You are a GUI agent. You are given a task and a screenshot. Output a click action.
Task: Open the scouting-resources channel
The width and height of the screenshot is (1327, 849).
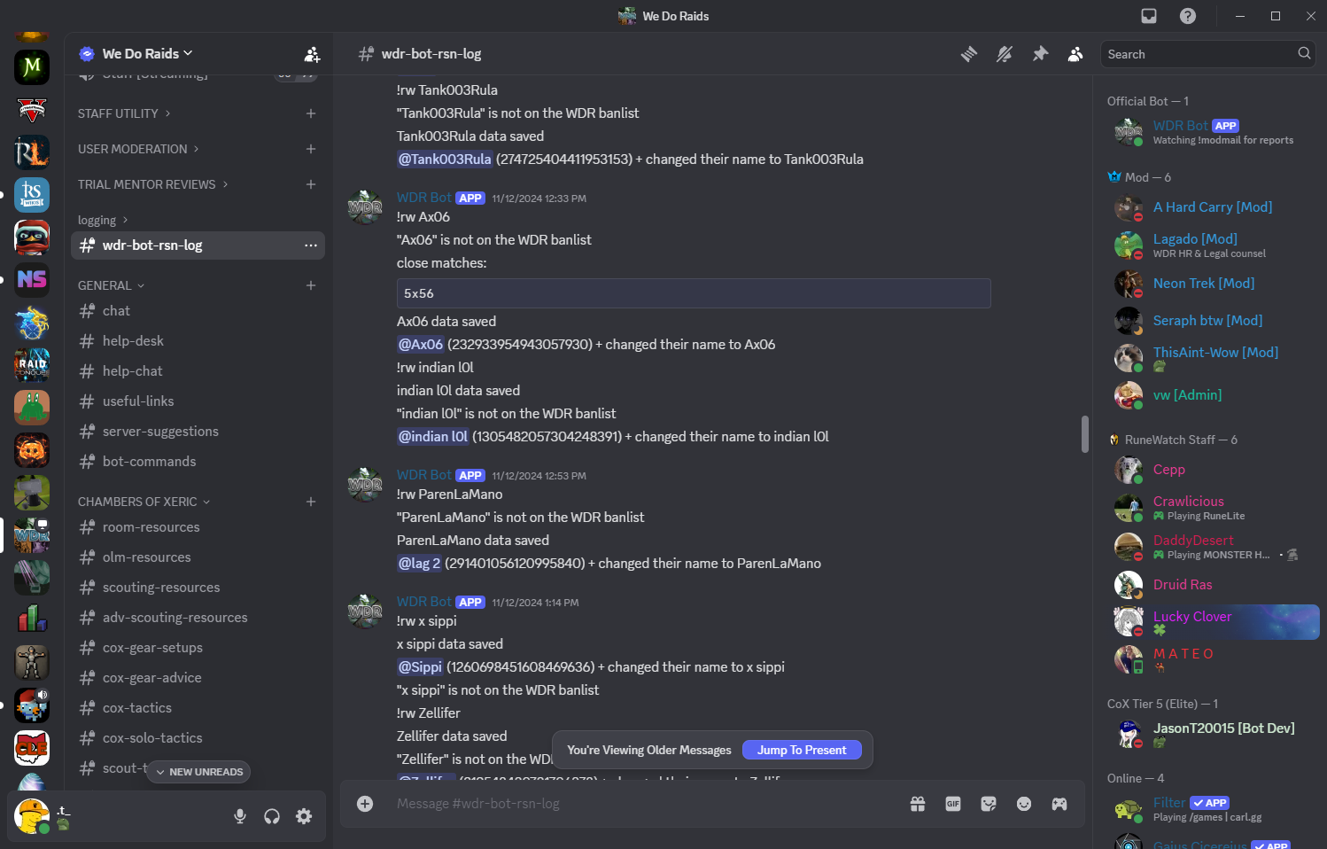pyautogui.click(x=198, y=588)
